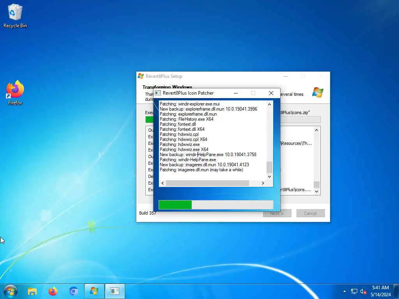Image resolution: width=399 pixels, height=299 pixels.
Task: Select line 'Patching: hdwwiz.cpl X64'
Action: tap(184, 140)
